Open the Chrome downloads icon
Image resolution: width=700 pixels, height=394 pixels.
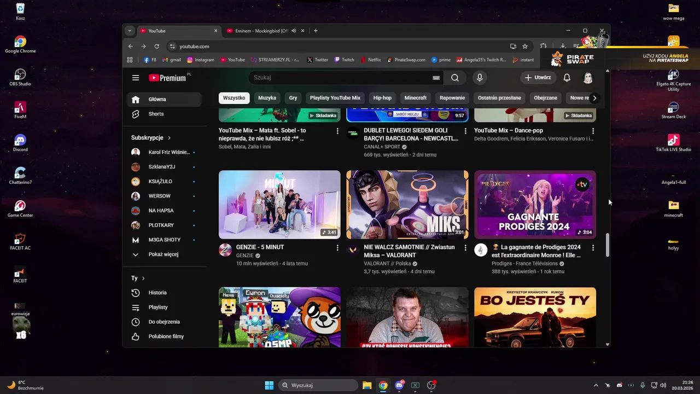point(563,47)
